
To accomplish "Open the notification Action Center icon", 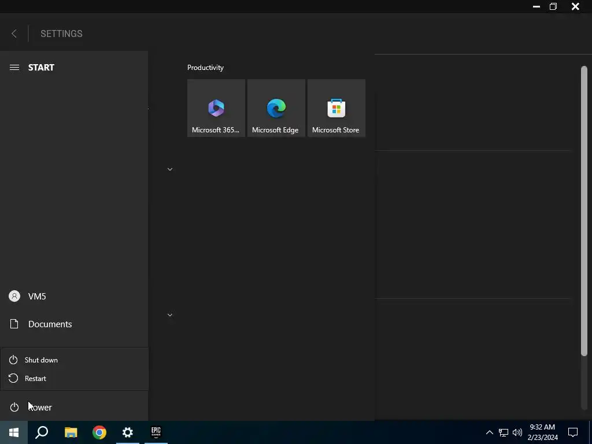I will coord(573,432).
